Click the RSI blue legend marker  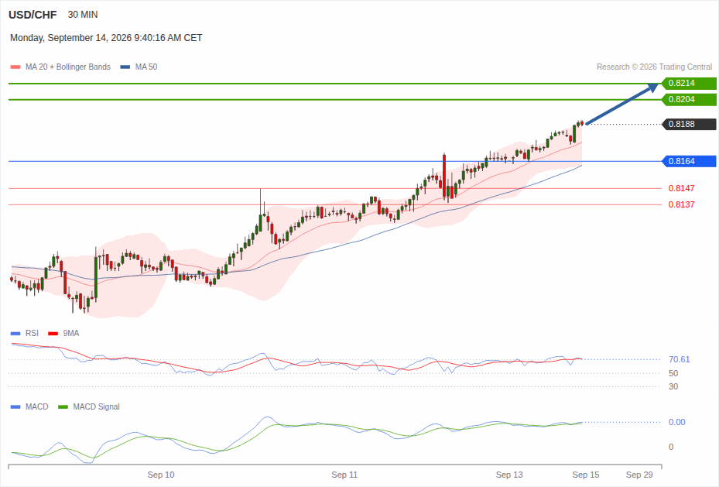(15, 334)
